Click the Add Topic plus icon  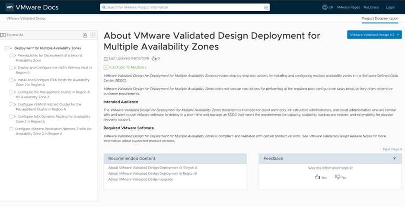coord(106,67)
